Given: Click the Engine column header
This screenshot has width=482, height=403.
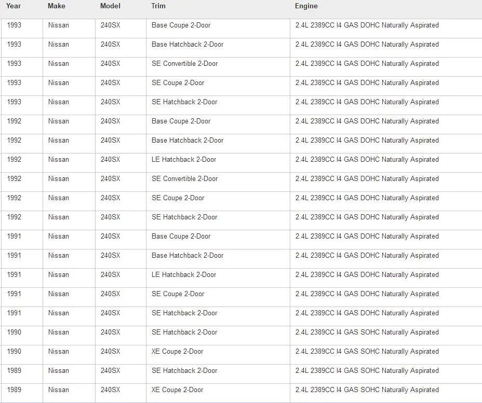Looking at the screenshot, I should (x=306, y=6).
